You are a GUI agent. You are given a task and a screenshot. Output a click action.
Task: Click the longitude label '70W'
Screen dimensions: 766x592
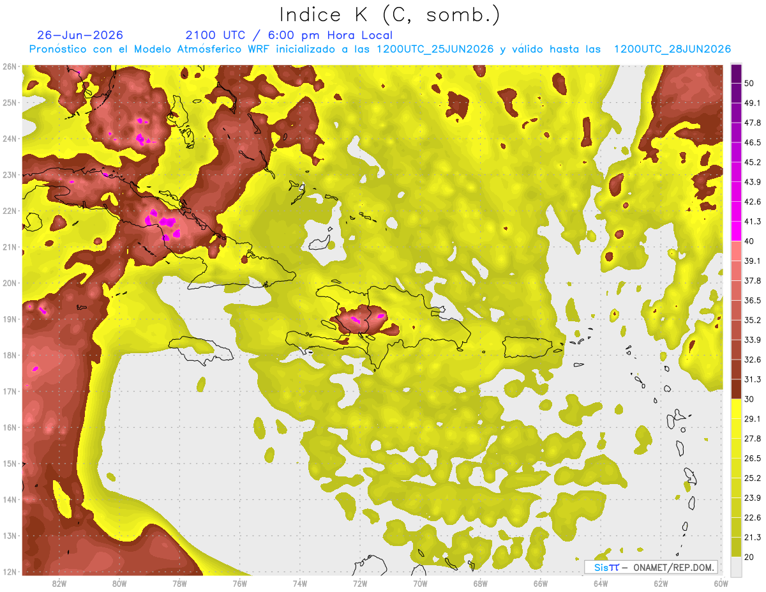420,583
